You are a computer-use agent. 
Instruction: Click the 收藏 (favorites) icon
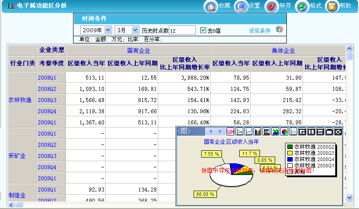[x=210, y=6]
